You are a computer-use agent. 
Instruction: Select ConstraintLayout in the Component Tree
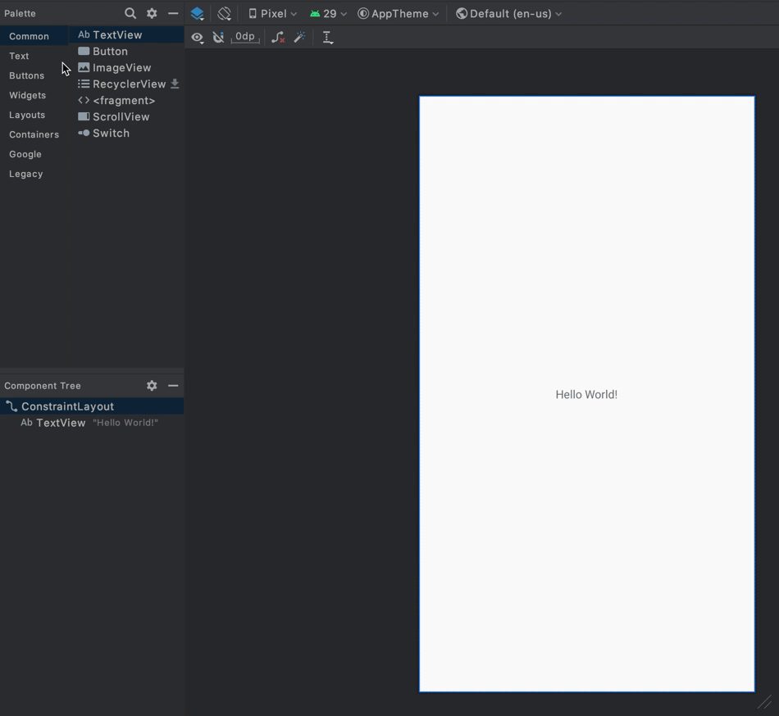[92, 406]
